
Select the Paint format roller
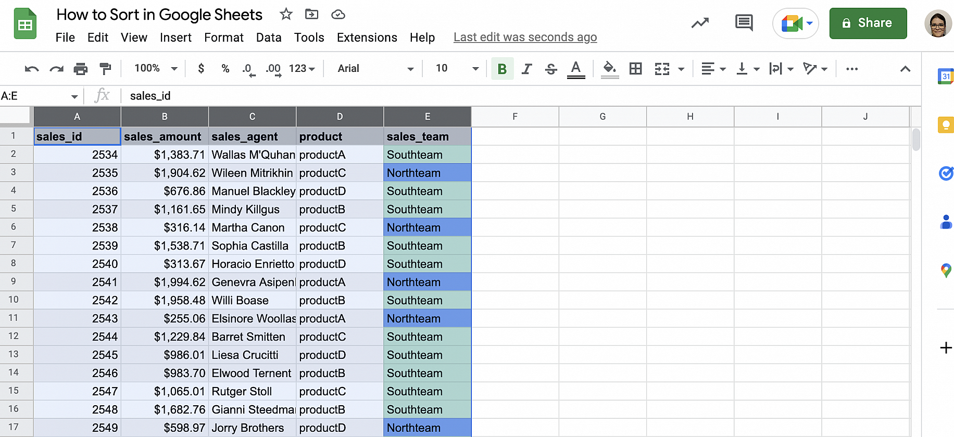click(x=105, y=69)
